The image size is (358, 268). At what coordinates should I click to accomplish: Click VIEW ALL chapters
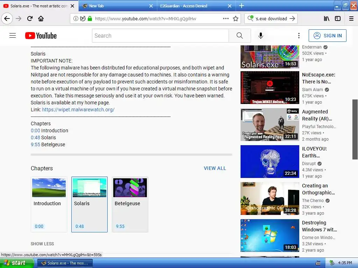point(215,168)
